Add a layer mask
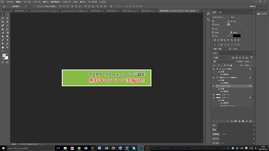Screen dimensions: 269x151 click(235, 121)
